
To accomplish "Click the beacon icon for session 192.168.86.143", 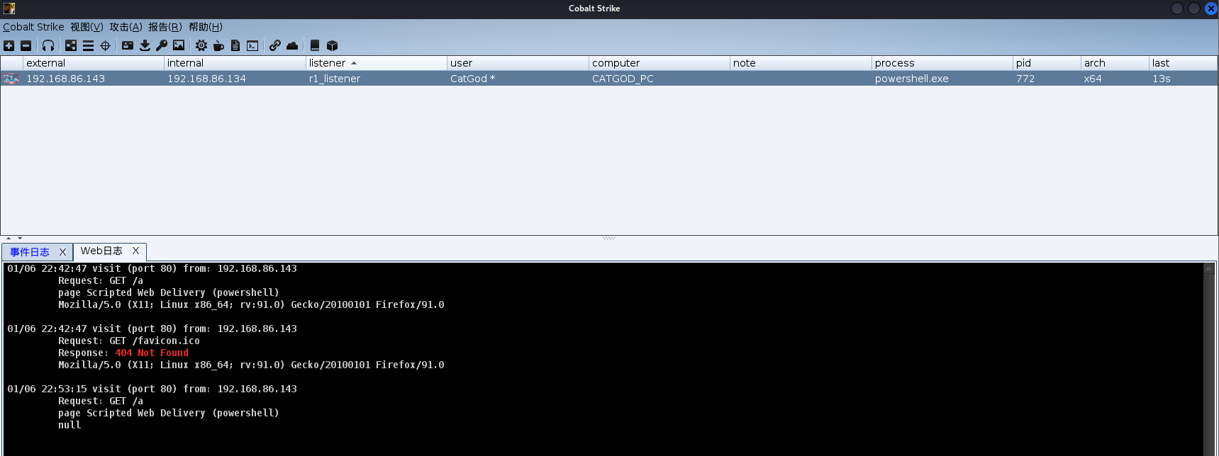I will pos(11,79).
